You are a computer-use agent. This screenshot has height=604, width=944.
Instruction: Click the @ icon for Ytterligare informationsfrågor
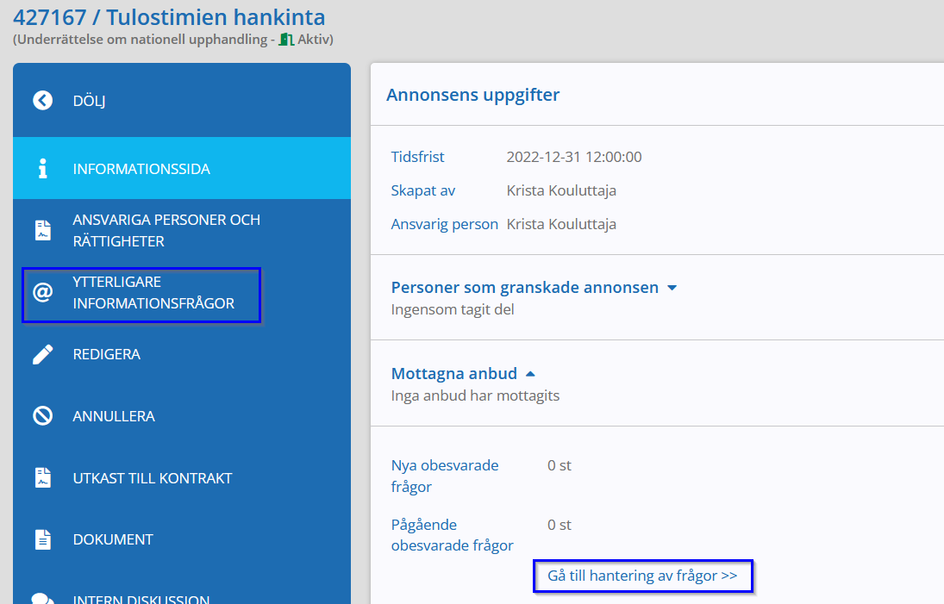coord(42,293)
